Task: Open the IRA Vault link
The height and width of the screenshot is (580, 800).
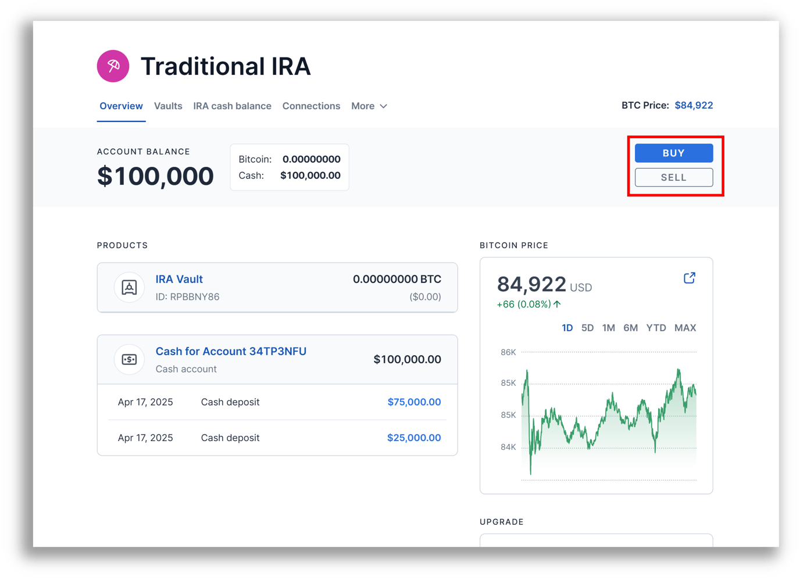Action: pos(179,280)
